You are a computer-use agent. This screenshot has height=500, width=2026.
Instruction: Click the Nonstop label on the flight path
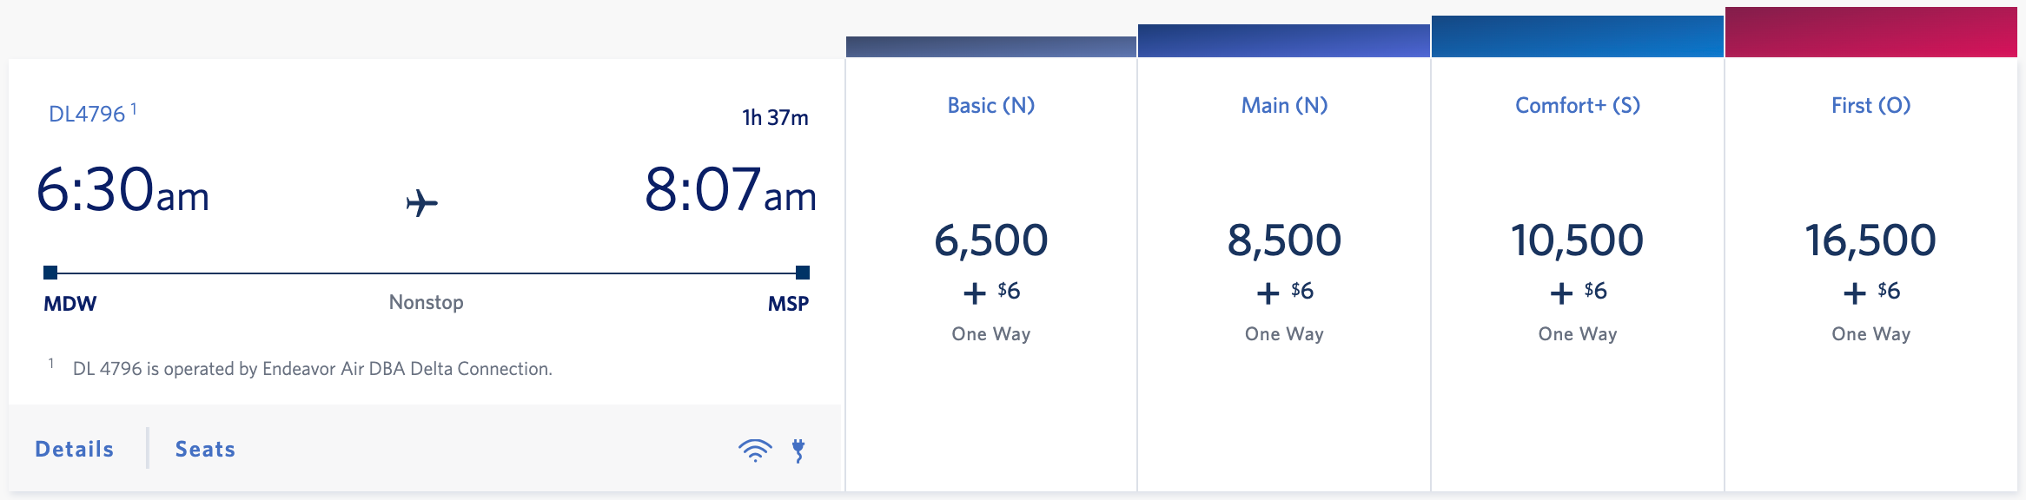(x=426, y=303)
